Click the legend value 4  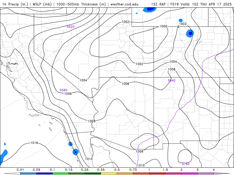(x=214, y=170)
